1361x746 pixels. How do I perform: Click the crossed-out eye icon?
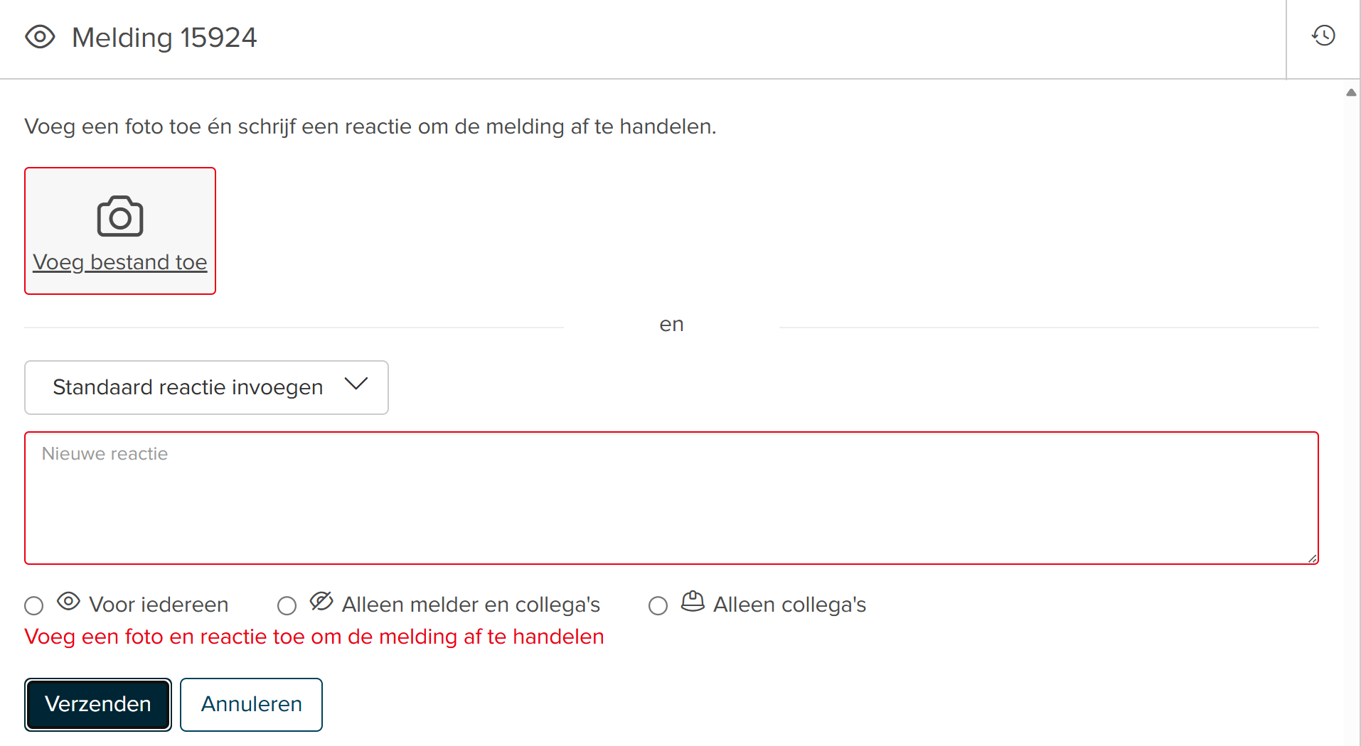(x=321, y=602)
